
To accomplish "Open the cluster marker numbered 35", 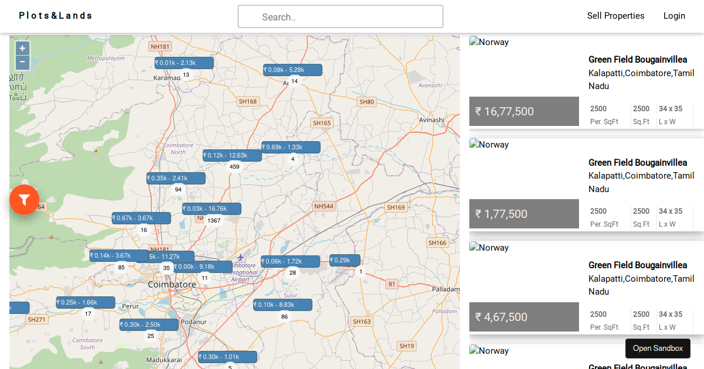I will tap(167, 268).
